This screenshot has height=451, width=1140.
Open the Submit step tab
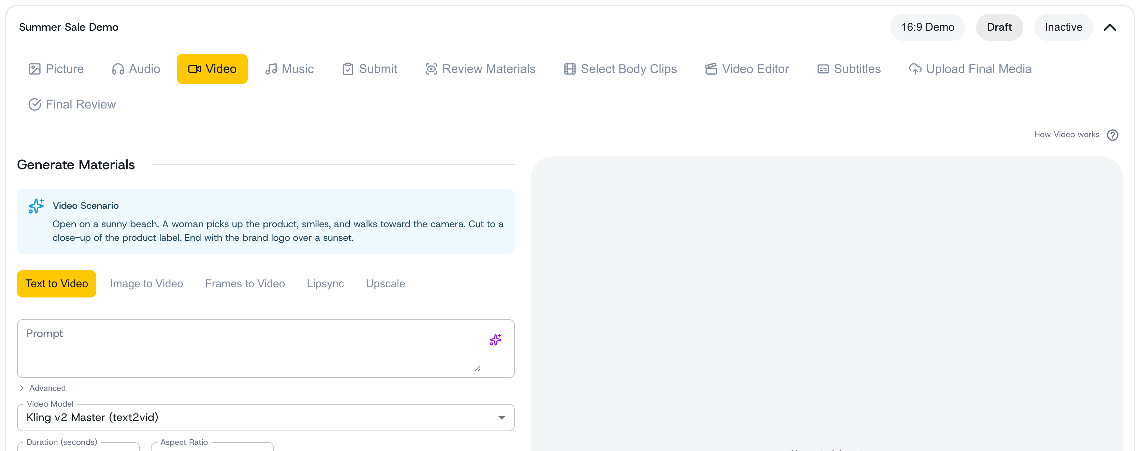coord(370,69)
